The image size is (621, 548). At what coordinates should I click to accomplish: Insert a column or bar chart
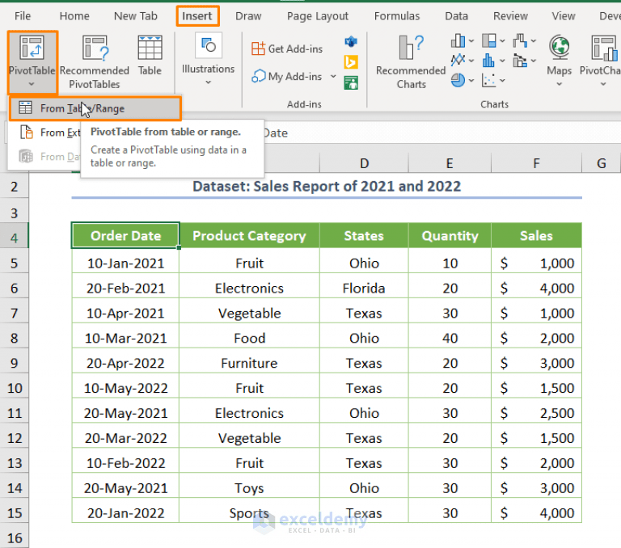tap(458, 40)
